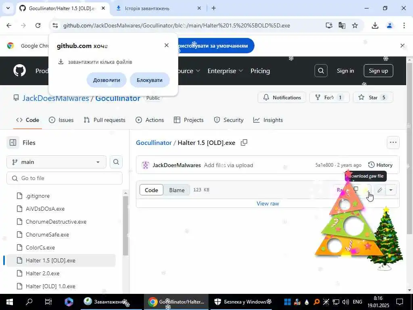Bookmark this page with star icon

[355, 25]
